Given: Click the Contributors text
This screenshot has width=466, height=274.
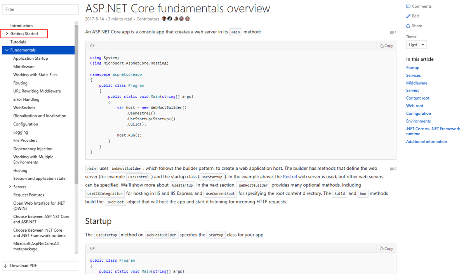Looking at the screenshot, I should pyautogui.click(x=148, y=19).
